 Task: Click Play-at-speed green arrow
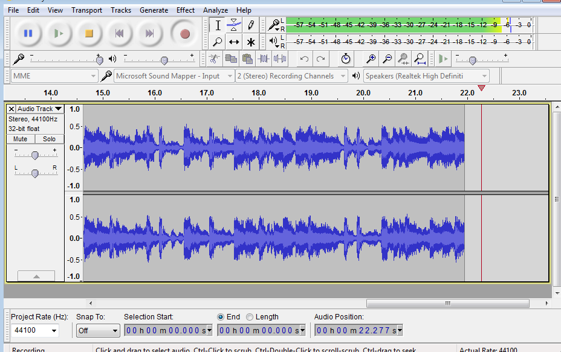(443, 59)
